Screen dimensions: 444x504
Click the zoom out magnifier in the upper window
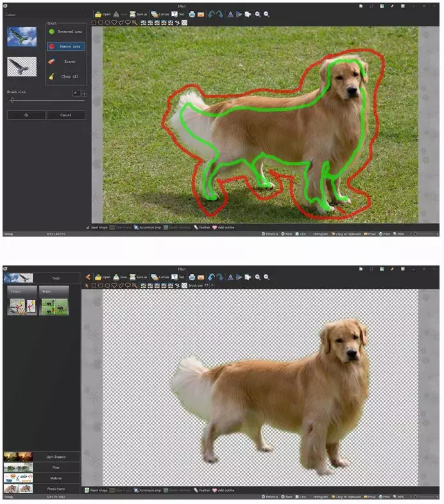click(266, 14)
